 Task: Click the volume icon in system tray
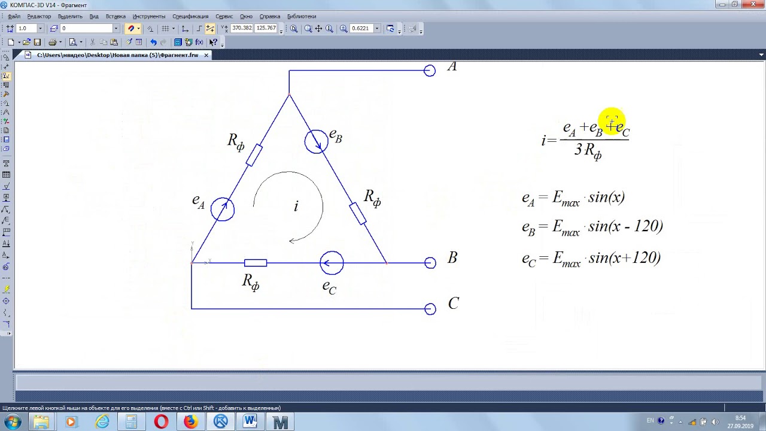(716, 422)
